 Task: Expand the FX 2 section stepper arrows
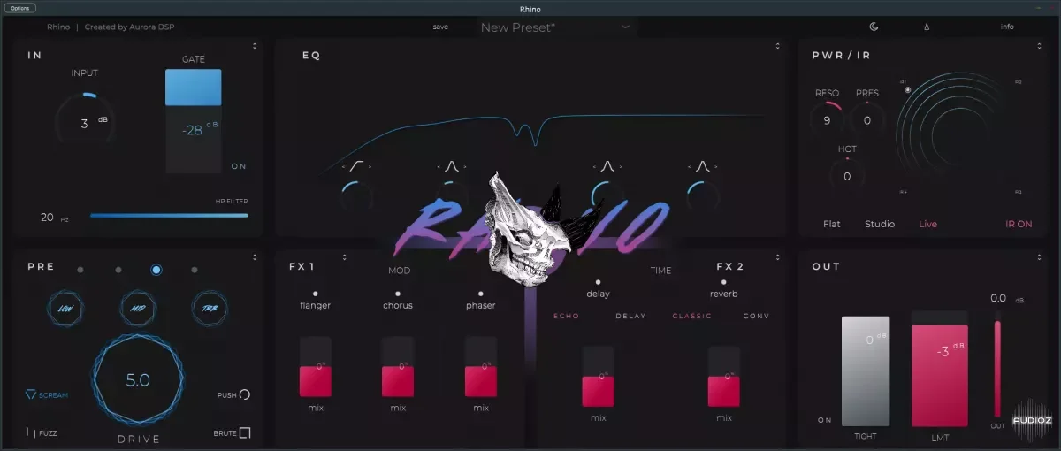tap(779, 257)
